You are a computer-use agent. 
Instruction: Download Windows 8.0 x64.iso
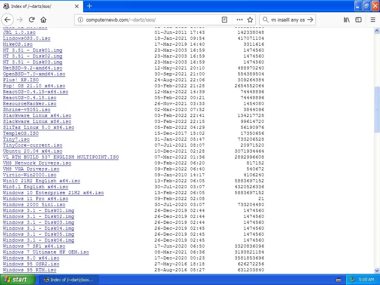(31, 258)
